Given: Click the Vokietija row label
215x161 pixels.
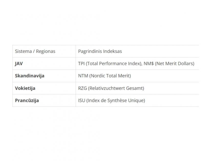Looking at the screenshot, I should (25, 88).
